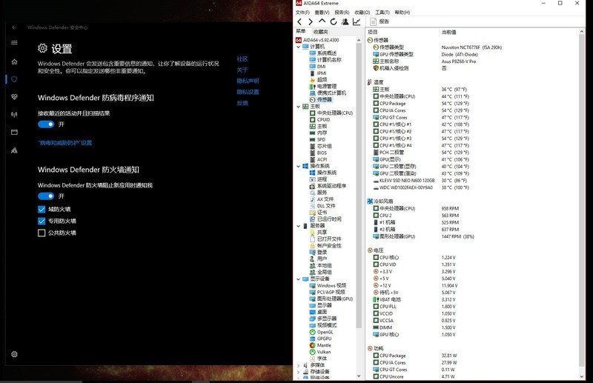Uncheck 域防火墙 checkbox
Viewport: 593px width, 383px height.
point(42,209)
